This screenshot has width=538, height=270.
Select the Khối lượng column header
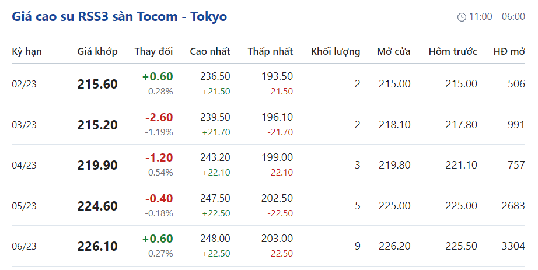tap(336, 51)
